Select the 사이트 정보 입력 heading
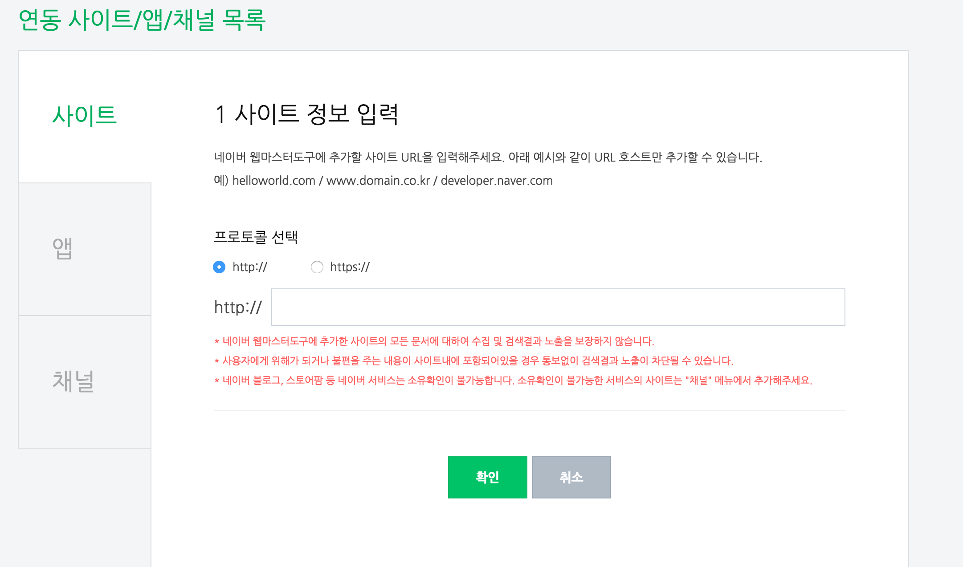The width and height of the screenshot is (963, 567). point(307,114)
